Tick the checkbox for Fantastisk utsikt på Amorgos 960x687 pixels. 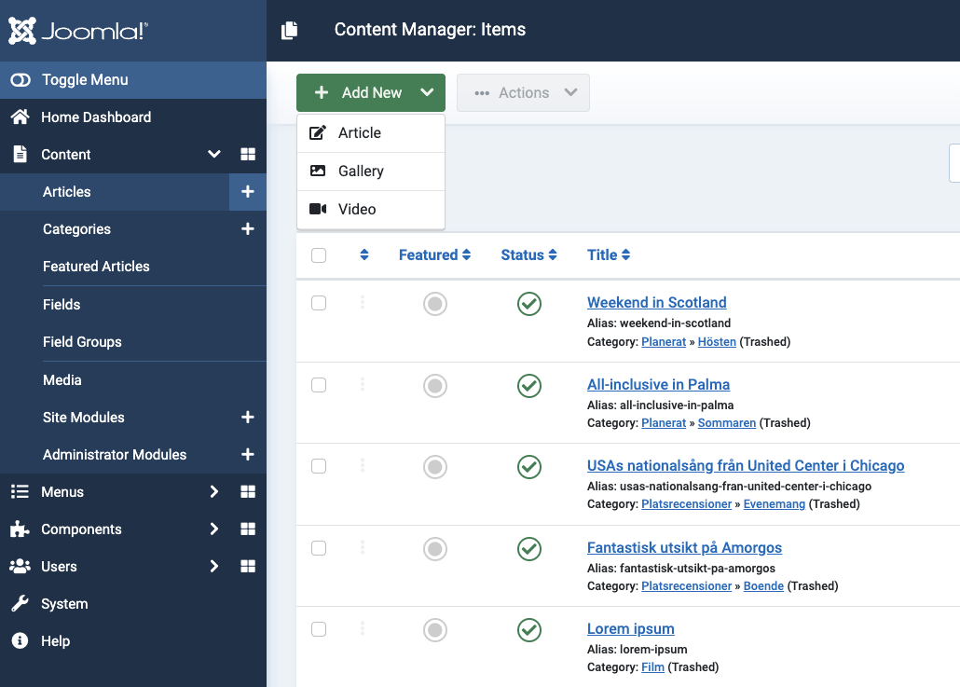pos(319,548)
